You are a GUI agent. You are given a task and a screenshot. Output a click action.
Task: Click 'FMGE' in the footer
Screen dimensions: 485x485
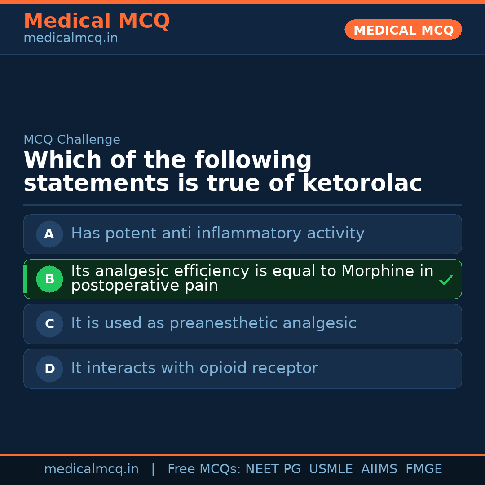pyautogui.click(x=423, y=469)
